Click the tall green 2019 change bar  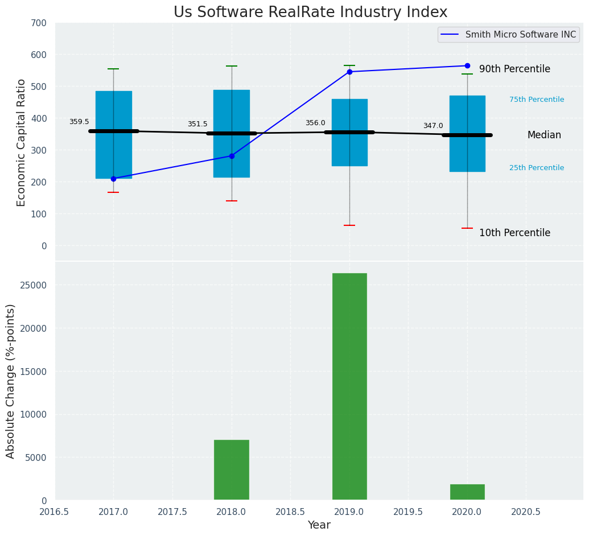click(x=349, y=386)
